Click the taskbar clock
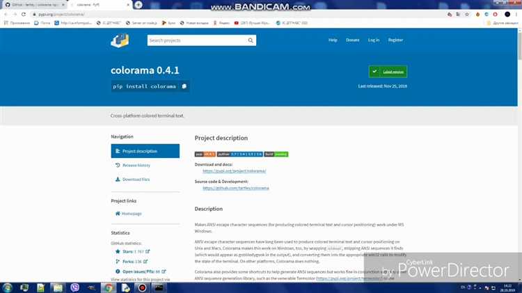This screenshot has height=293, width=522. (x=507, y=288)
